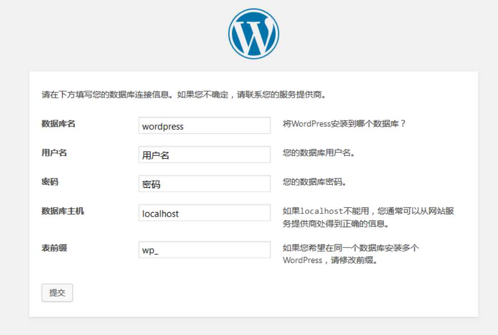This screenshot has height=335, width=498.
Task: Click the 表前缀 label
Action: 54,248
